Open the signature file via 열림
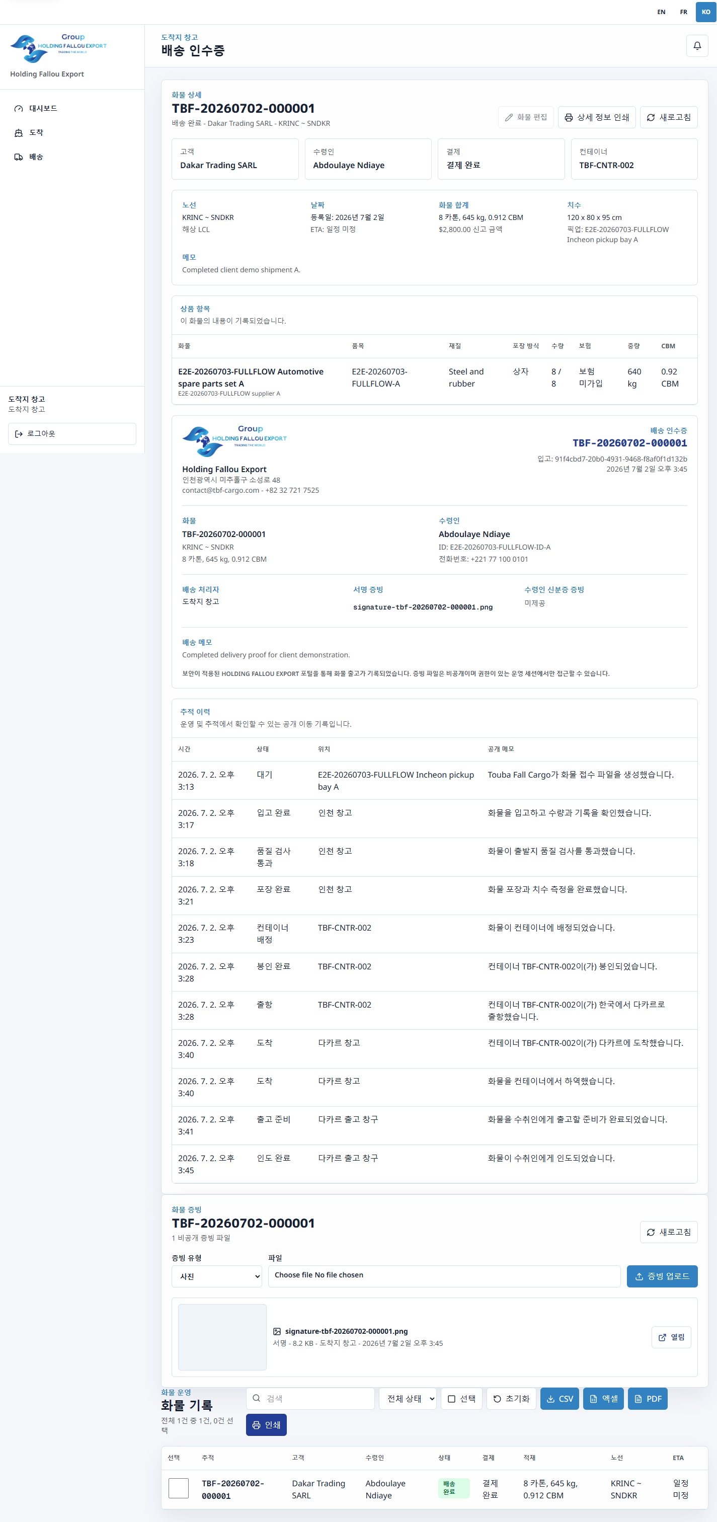The height and width of the screenshot is (1522, 717). [x=671, y=1337]
